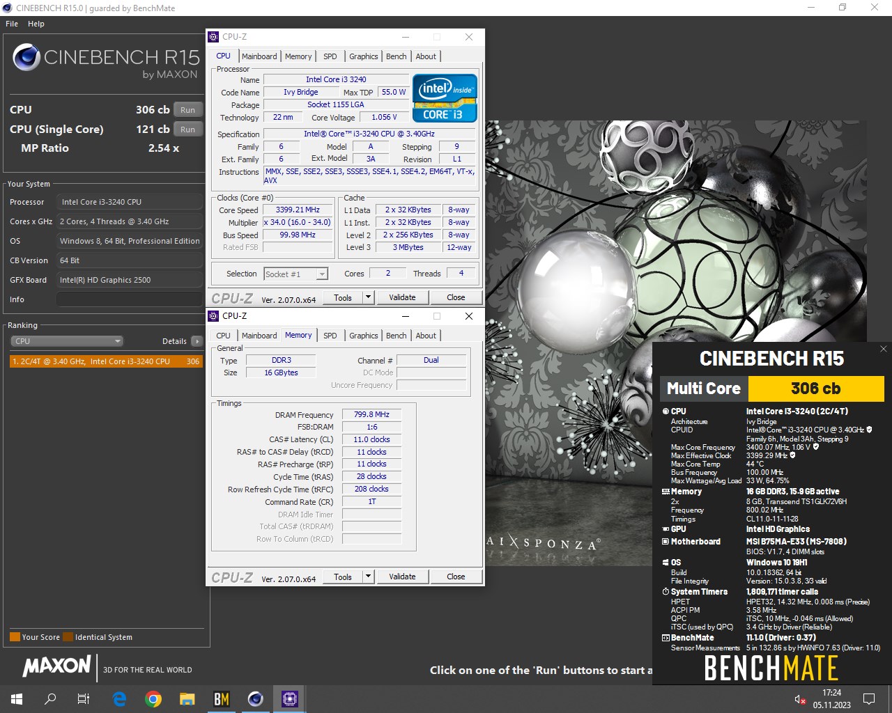The width and height of the screenshot is (892, 713).
Task: Switch to Graphics tab in lower CPU-Z window
Action: 364,336
